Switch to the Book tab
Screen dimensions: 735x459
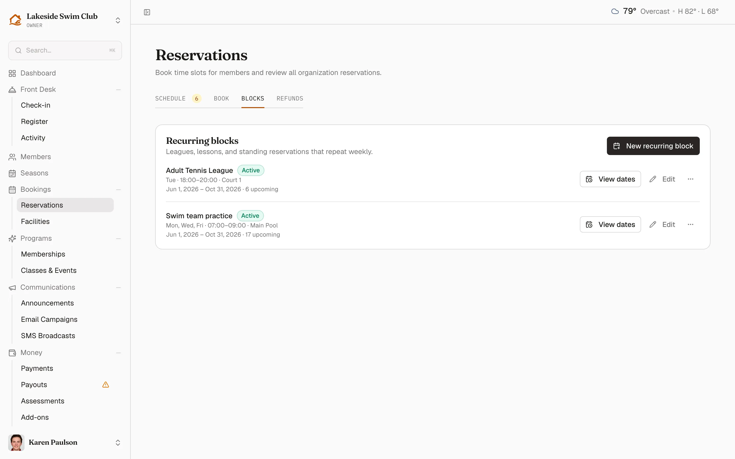[x=222, y=99]
